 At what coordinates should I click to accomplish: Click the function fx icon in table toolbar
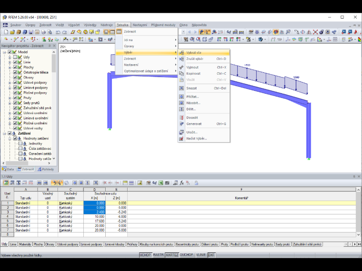point(181,183)
